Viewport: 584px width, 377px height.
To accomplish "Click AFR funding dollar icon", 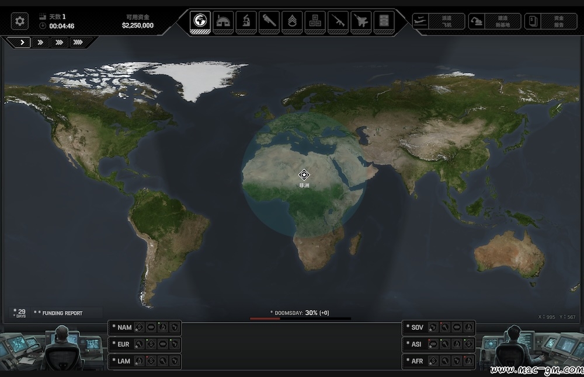I will click(x=433, y=361).
